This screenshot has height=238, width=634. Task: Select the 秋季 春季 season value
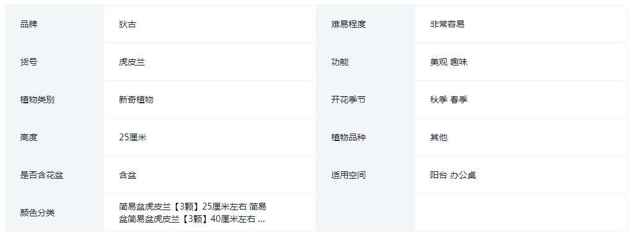[x=449, y=100]
